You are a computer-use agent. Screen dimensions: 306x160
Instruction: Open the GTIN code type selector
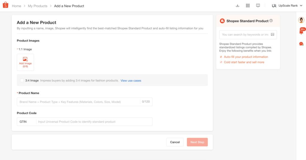click(x=27, y=121)
